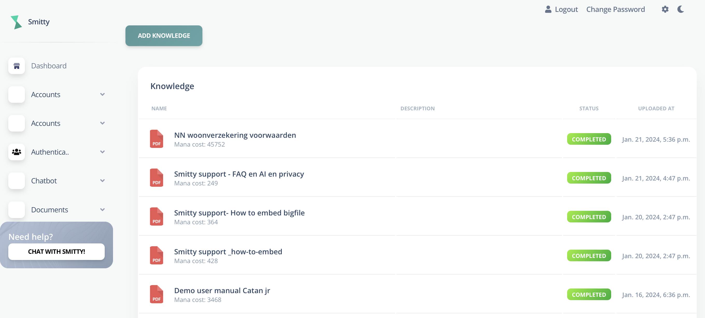Click PDF icon of NN woonverzekering voorwaarden
The width and height of the screenshot is (705, 318).
point(157,139)
